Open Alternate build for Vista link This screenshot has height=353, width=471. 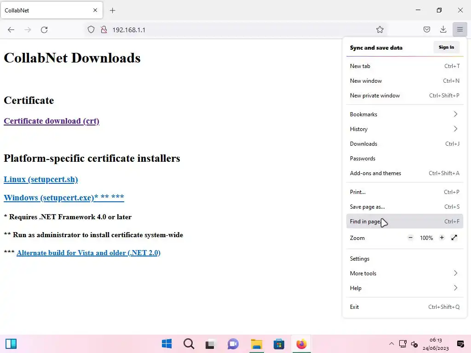point(88,253)
